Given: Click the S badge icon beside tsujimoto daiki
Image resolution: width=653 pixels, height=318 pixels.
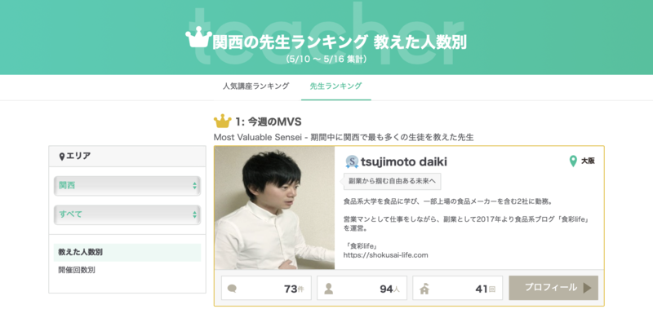Looking at the screenshot, I should click(x=352, y=162).
